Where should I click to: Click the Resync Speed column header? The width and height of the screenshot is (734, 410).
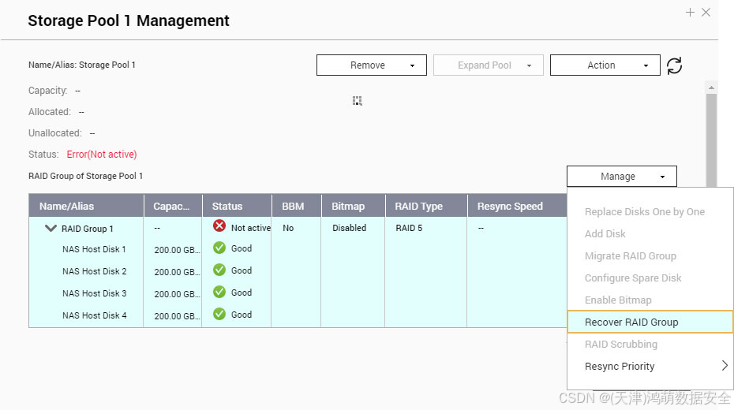click(510, 207)
